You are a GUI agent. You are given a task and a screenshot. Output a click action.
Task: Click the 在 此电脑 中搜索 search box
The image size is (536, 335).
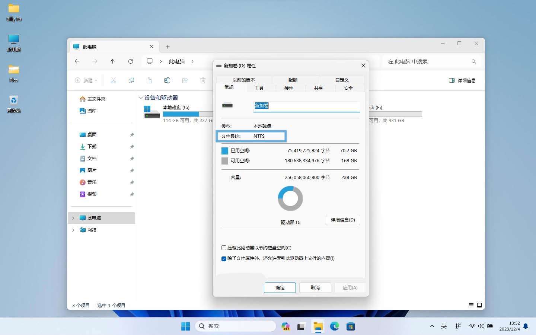click(x=431, y=61)
